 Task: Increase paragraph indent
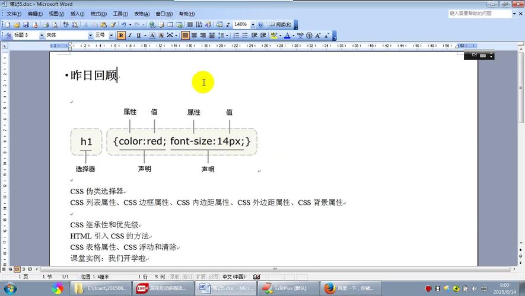point(263,35)
